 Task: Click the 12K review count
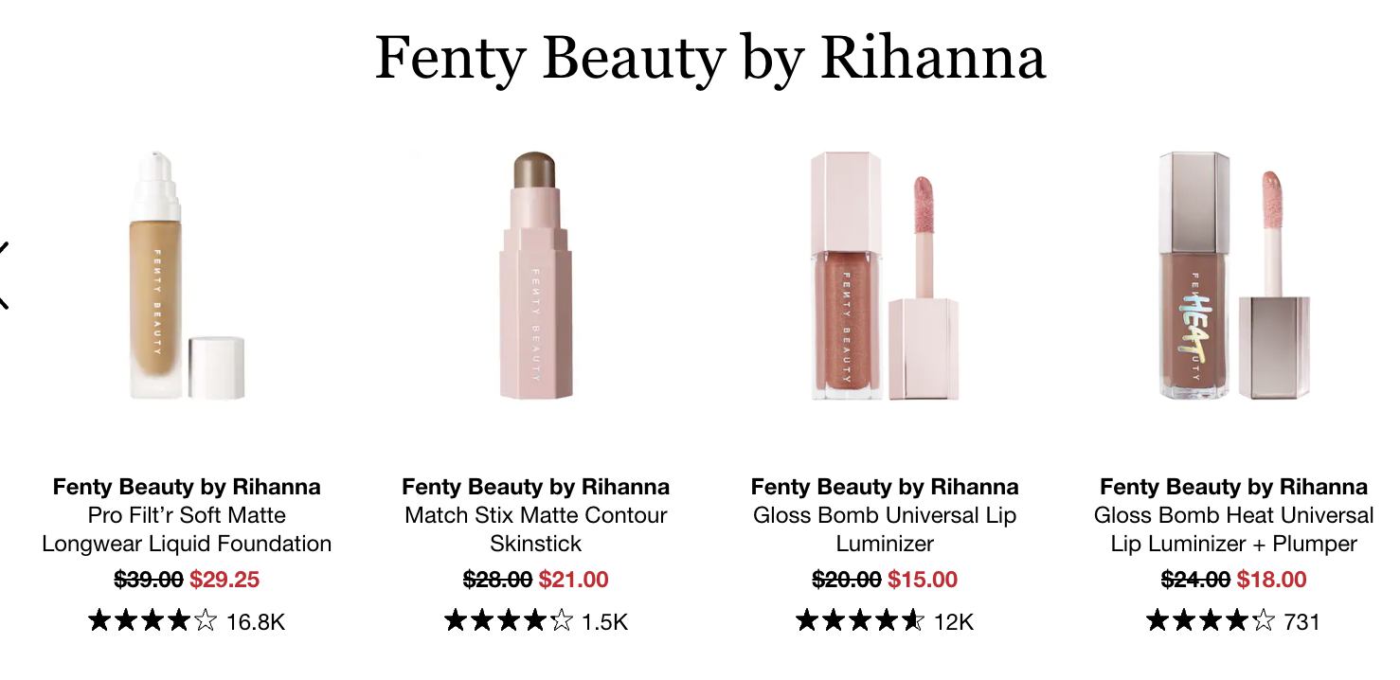(954, 622)
